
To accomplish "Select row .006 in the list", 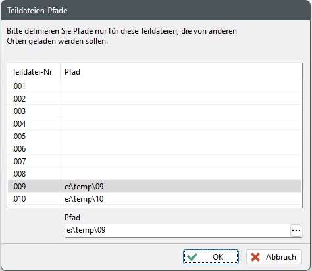I will [155, 148].
